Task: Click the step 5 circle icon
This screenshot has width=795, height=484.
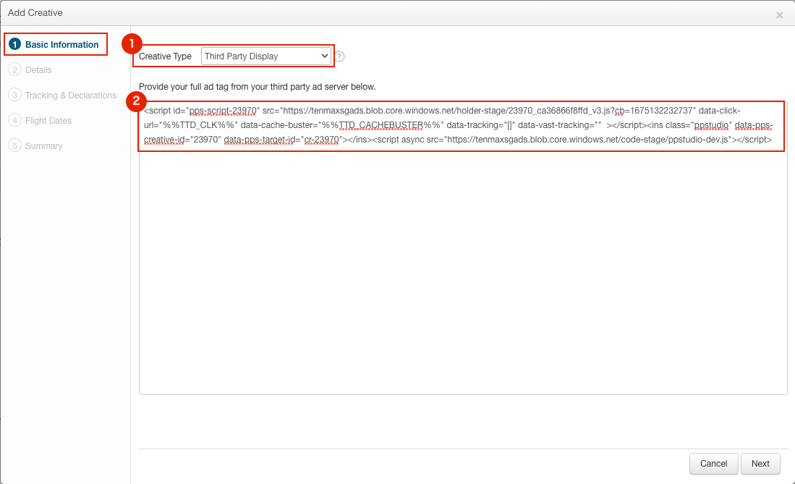Action: point(14,146)
